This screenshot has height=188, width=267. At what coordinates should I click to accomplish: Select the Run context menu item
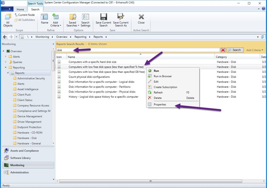click(173, 71)
